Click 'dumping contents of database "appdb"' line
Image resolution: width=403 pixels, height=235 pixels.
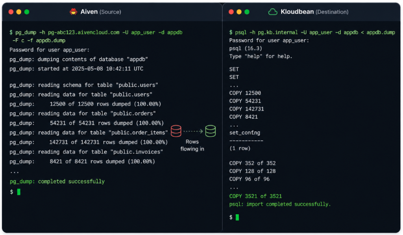[79, 59]
